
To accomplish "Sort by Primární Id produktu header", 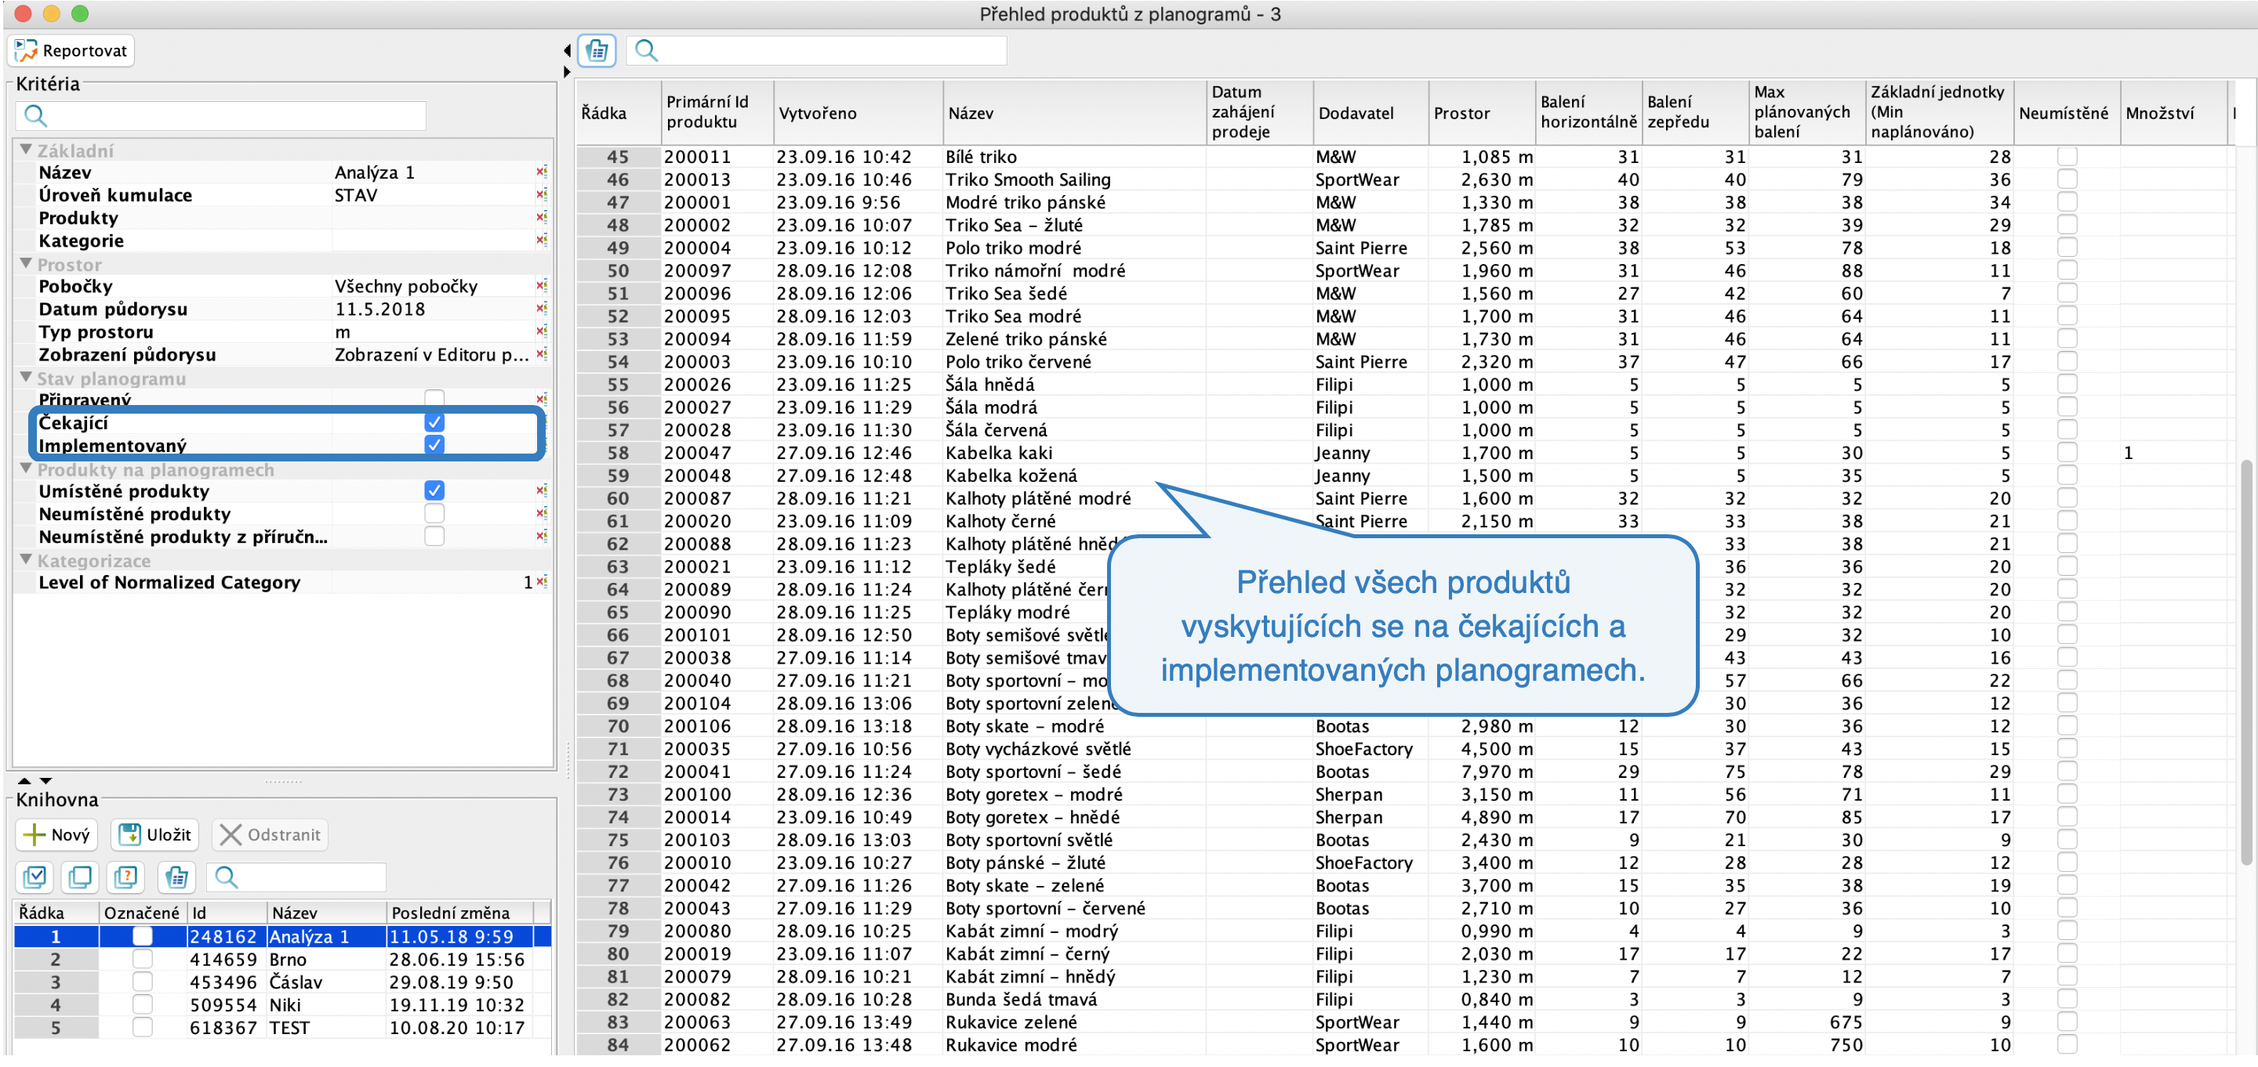I will click(x=717, y=113).
